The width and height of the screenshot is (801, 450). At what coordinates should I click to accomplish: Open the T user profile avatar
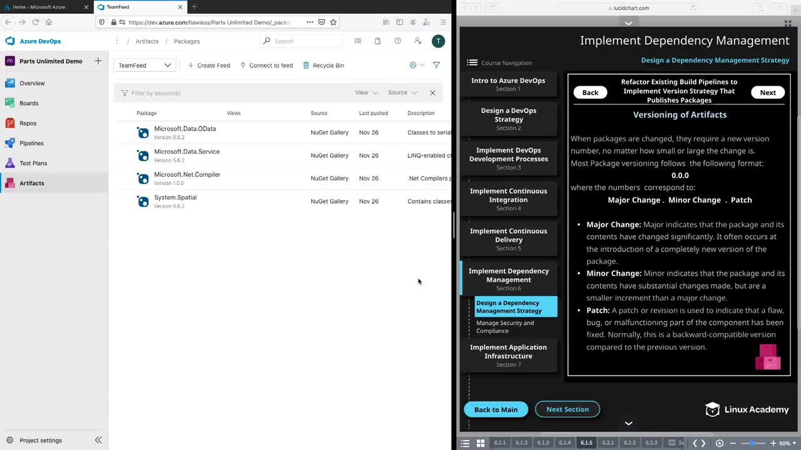point(438,41)
